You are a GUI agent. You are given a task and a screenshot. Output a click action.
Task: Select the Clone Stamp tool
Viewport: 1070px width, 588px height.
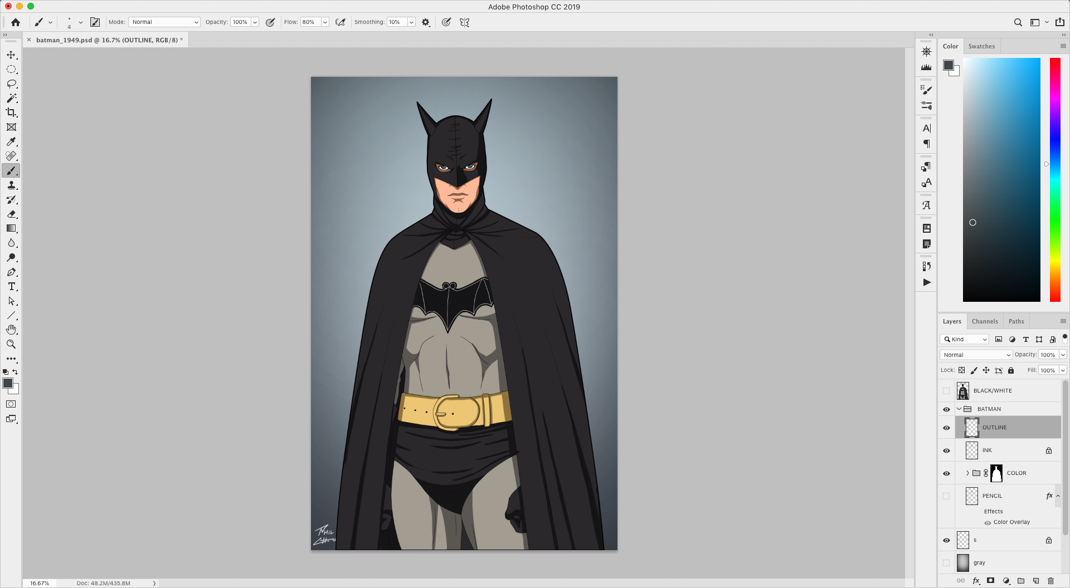(11, 185)
